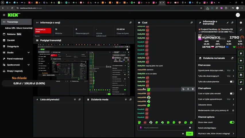Disable Show view count switch
Image resolution: width=245 pixels, height=138 pixels.
coord(232,122)
